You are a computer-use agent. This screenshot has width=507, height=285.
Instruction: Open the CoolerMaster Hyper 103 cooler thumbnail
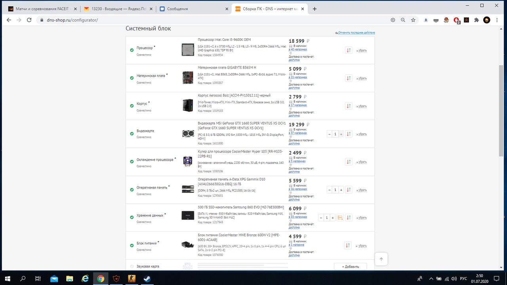[x=187, y=161]
